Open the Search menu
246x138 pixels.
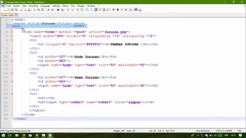16,6
